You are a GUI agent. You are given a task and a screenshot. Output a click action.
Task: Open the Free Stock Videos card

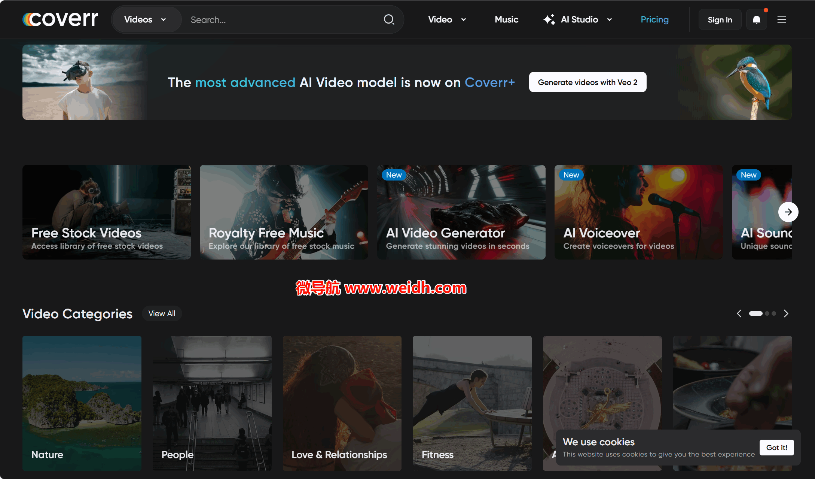(x=107, y=212)
